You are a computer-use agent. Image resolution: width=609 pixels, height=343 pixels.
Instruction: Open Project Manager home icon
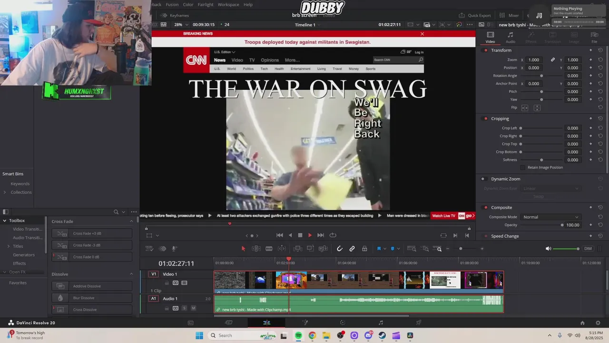click(582, 323)
